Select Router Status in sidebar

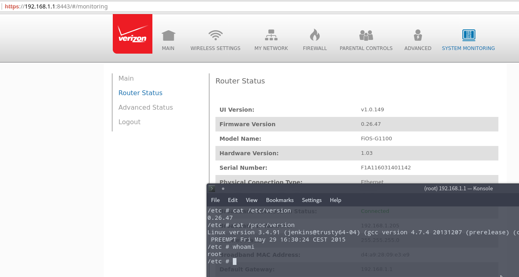[x=140, y=93]
